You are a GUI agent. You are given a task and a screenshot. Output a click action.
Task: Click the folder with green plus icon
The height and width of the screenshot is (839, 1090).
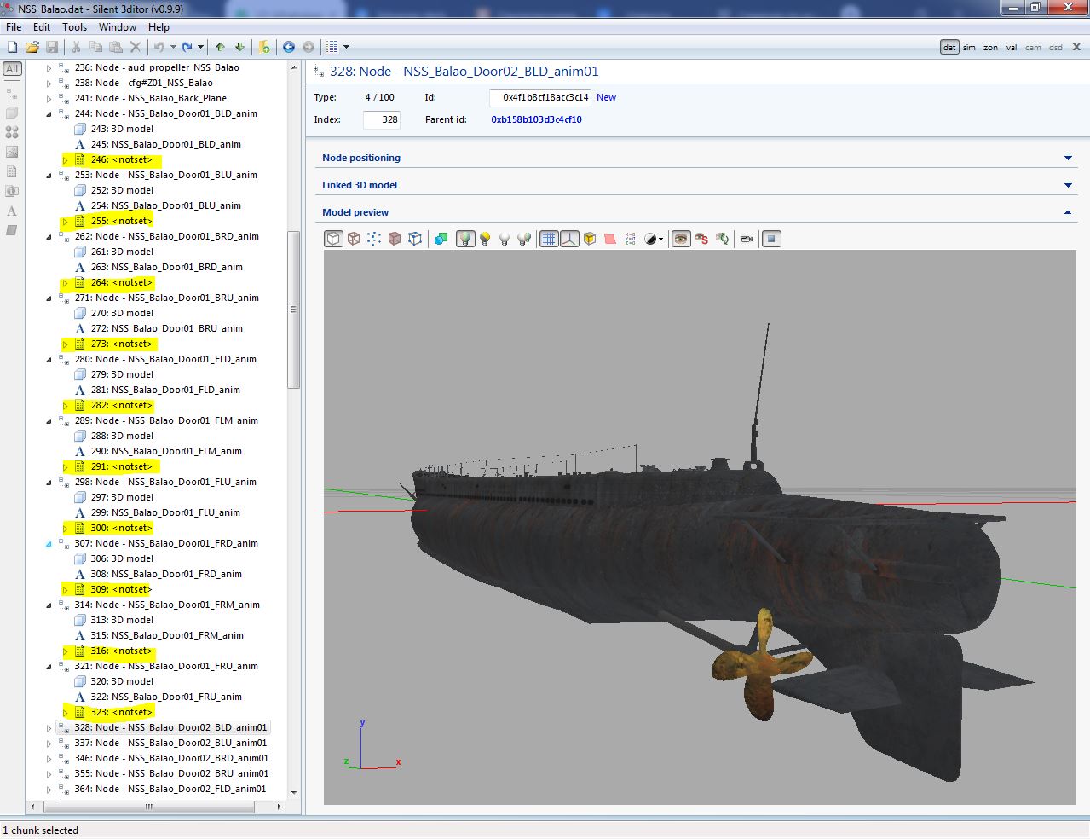coord(264,47)
